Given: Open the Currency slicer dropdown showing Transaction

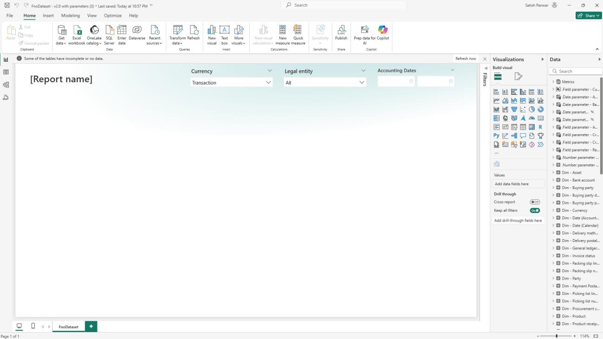Looking at the screenshot, I should [232, 83].
